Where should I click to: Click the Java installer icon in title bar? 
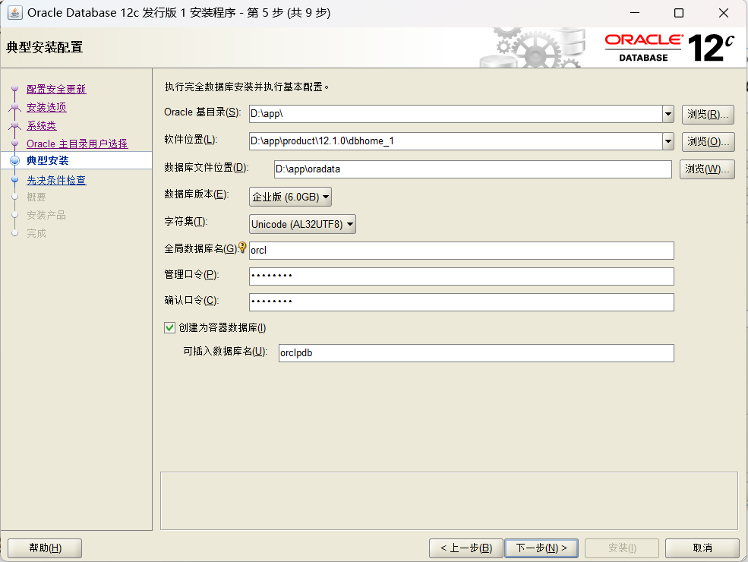[x=14, y=13]
